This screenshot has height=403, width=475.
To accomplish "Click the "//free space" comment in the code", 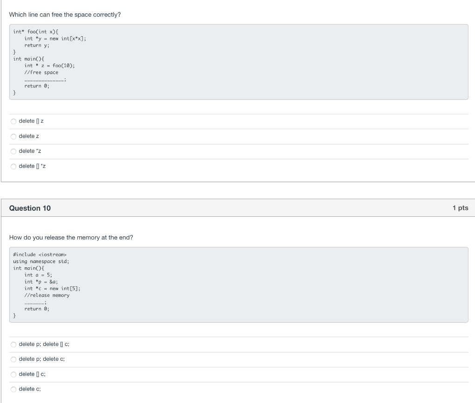I will tap(40, 72).
